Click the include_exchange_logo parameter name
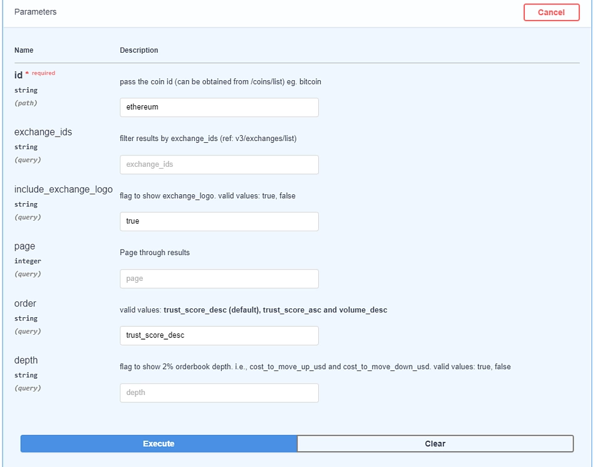Screen dimensions: 595x467 coord(63,189)
